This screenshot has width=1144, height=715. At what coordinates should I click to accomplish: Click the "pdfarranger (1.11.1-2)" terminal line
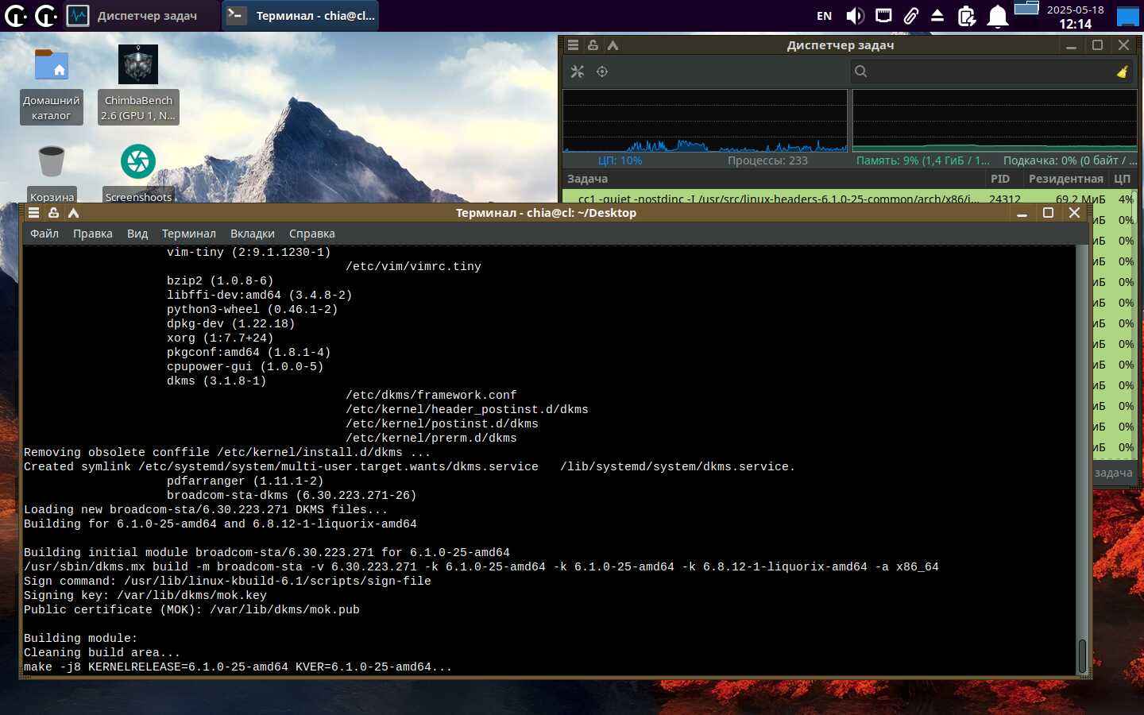pyautogui.click(x=245, y=481)
